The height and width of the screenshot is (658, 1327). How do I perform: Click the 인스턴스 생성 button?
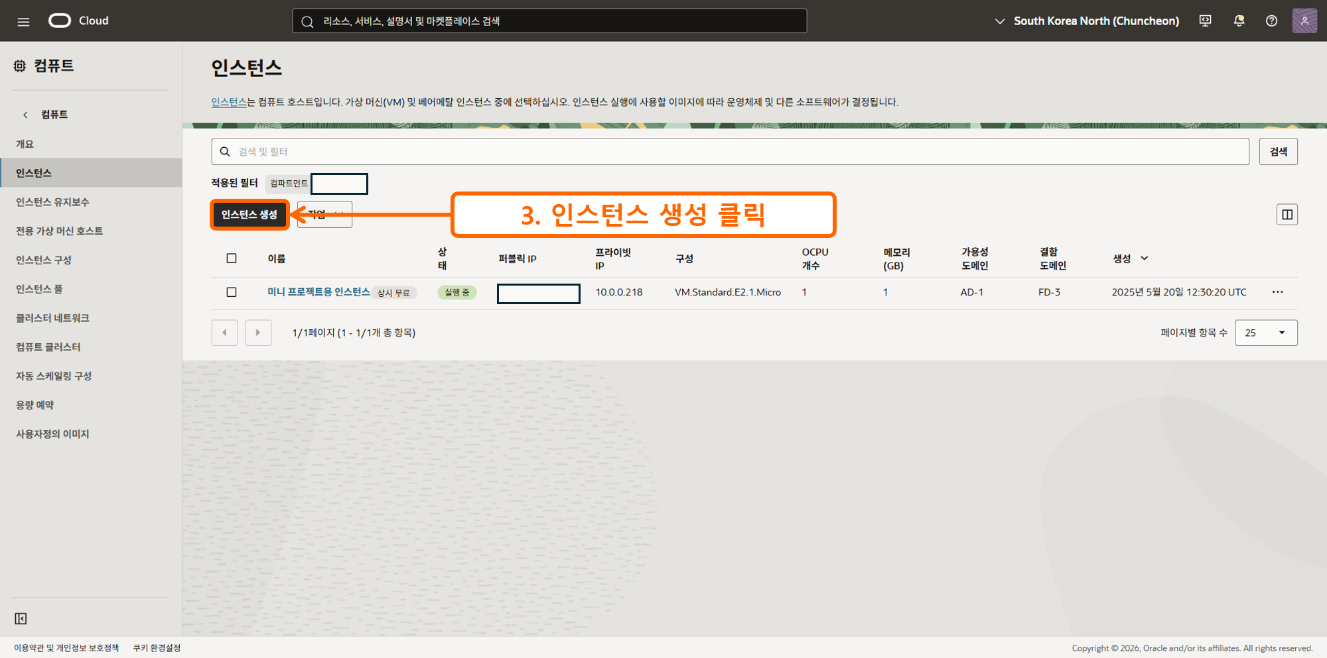tap(249, 214)
